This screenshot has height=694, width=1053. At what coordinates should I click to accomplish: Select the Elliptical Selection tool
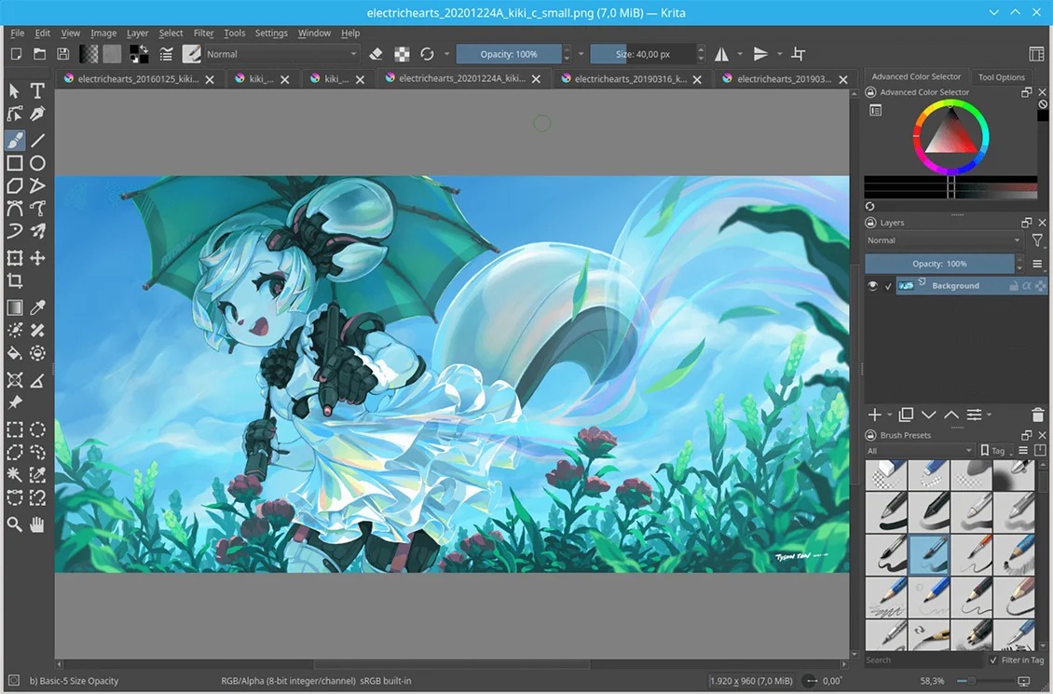(x=37, y=429)
